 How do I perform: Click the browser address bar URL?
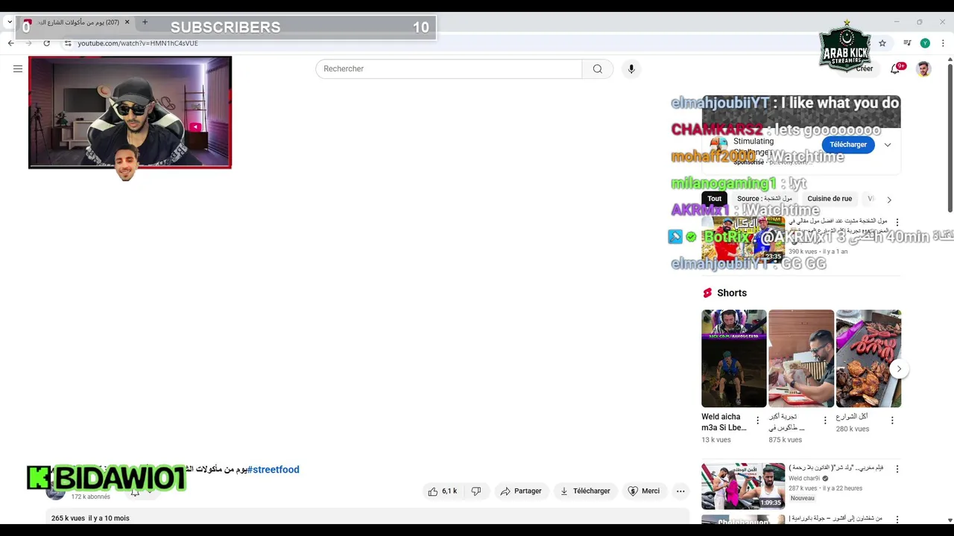tap(138, 43)
